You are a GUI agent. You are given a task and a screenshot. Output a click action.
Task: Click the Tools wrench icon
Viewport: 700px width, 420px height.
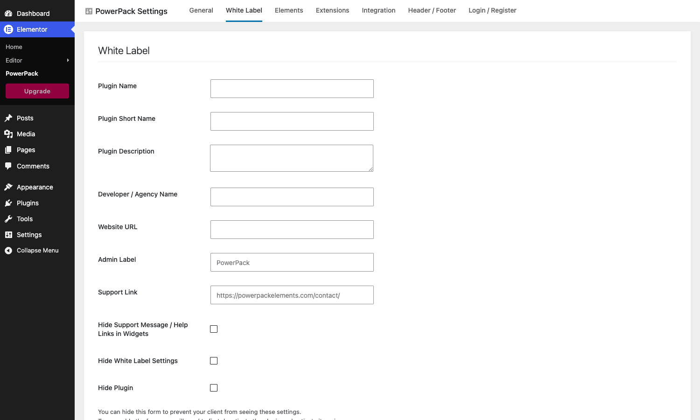coord(8,219)
